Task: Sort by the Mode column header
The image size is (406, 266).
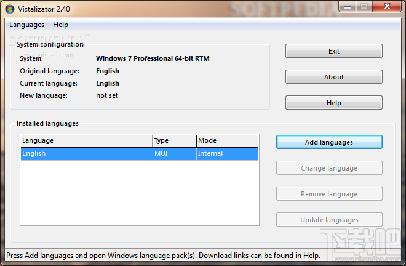Action: click(x=228, y=140)
